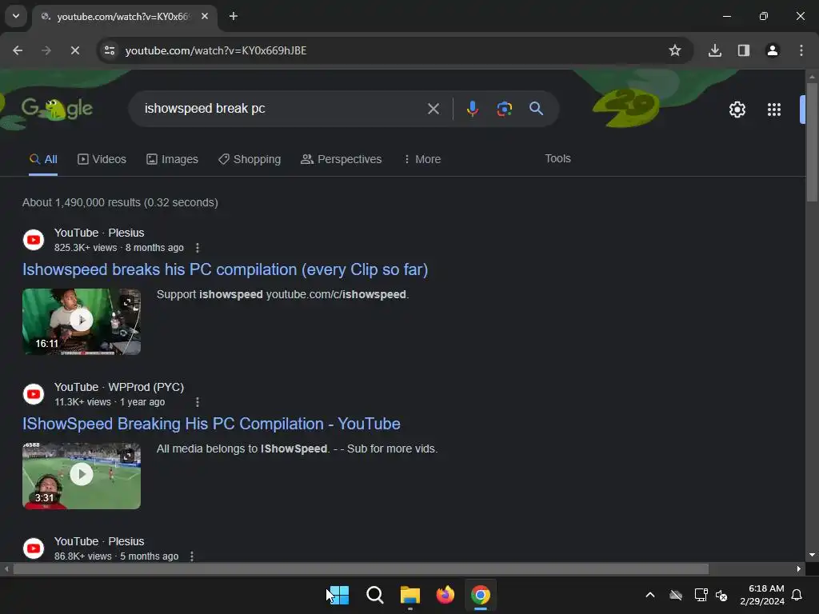Screen dimensions: 819x614
Task: Open a new browser tab
Action: click(234, 16)
